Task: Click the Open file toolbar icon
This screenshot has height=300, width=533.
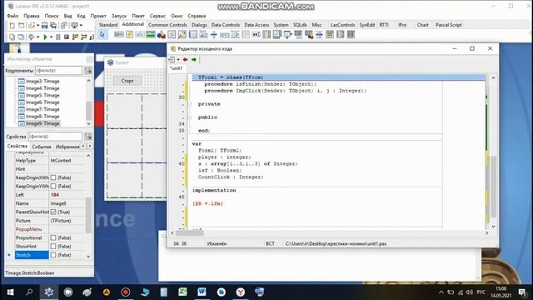Action: tap(32, 26)
